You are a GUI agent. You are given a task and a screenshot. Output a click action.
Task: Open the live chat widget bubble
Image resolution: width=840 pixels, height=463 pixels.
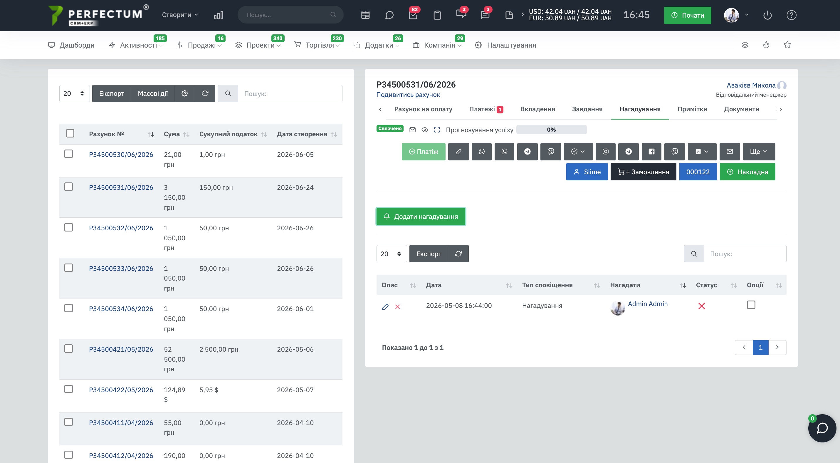click(822, 428)
